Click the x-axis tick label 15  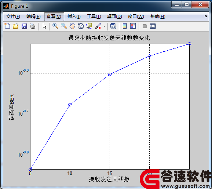[110, 174]
